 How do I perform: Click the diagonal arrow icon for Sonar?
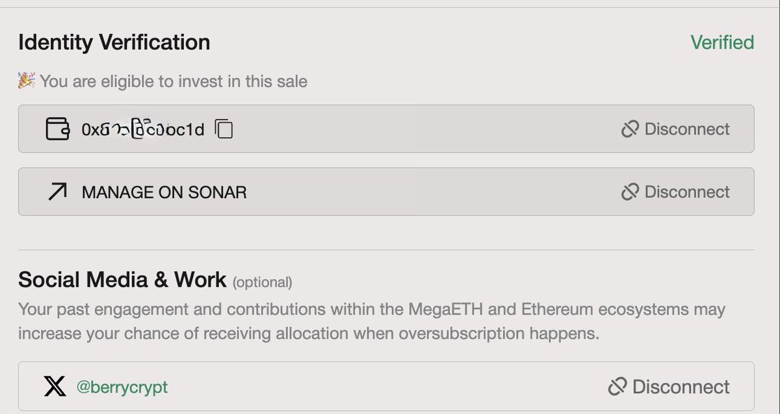coord(57,192)
